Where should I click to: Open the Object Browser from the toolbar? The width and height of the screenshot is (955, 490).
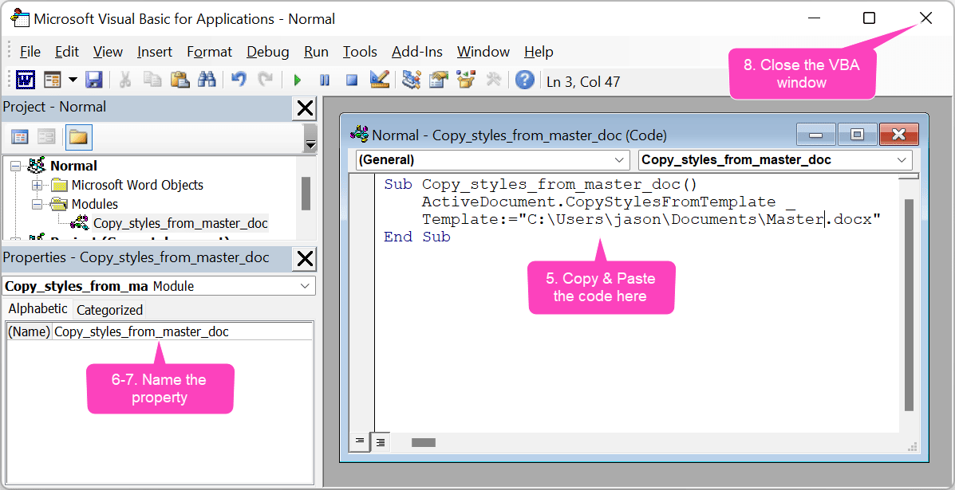[x=466, y=80]
